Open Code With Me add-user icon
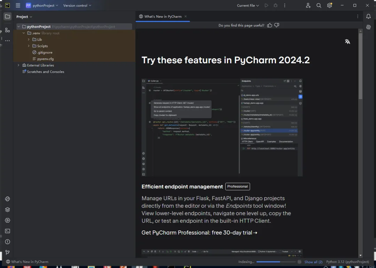Image resolution: width=376 pixels, height=268 pixels. coord(308,6)
